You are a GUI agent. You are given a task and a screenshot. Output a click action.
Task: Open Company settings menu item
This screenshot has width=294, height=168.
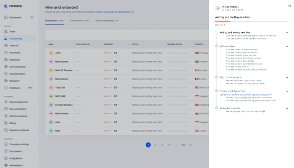(x=19, y=144)
